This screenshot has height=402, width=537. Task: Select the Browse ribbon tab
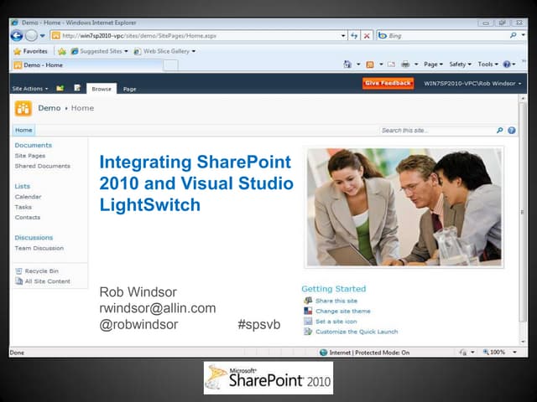(x=102, y=88)
